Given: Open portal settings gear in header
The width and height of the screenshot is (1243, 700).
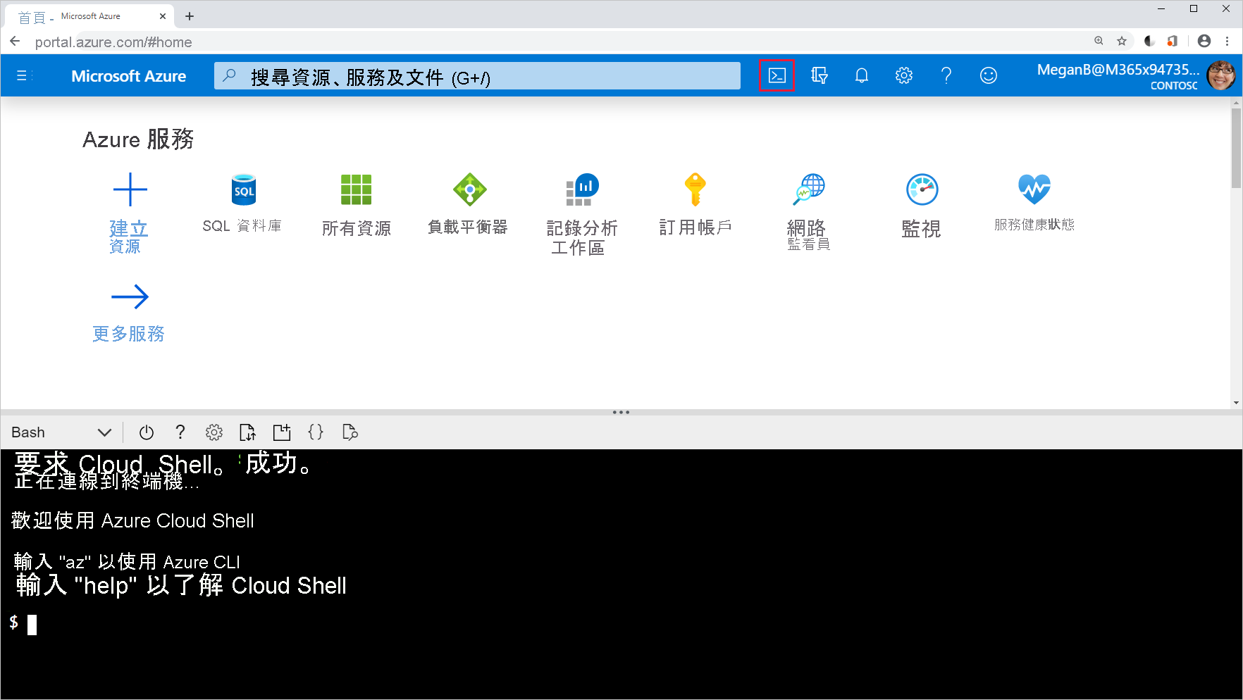Looking at the screenshot, I should click(x=903, y=75).
